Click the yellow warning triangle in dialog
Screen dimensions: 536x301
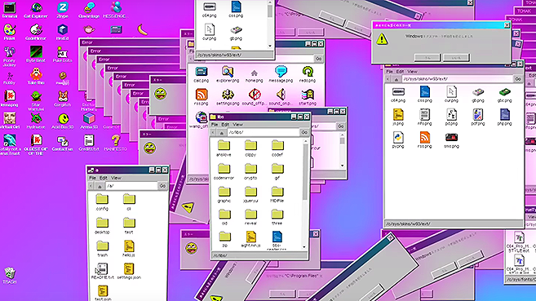coord(382,39)
